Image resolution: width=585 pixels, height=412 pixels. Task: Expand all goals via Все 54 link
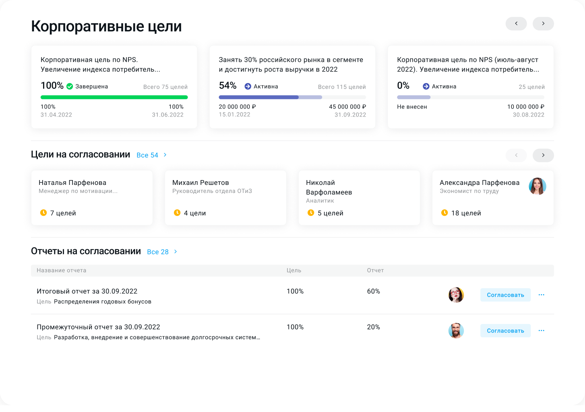point(147,155)
